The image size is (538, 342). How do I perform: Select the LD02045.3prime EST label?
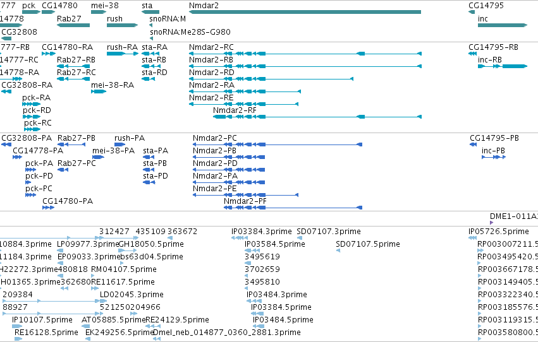click(131, 295)
